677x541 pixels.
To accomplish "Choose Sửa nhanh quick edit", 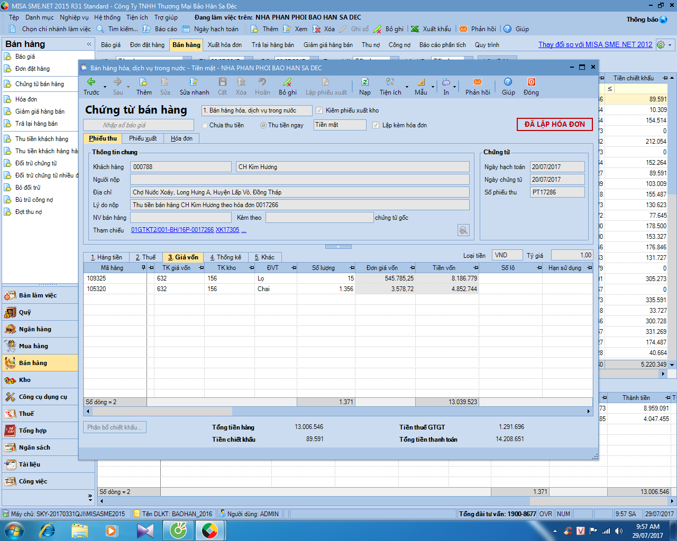I will click(x=194, y=86).
